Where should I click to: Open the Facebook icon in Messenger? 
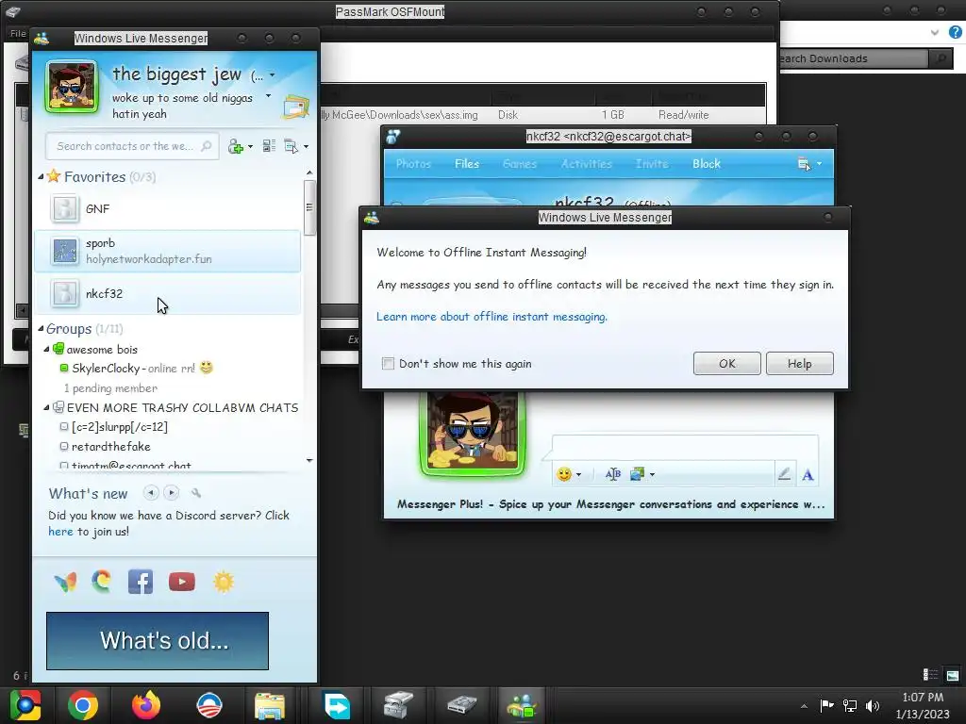click(141, 582)
